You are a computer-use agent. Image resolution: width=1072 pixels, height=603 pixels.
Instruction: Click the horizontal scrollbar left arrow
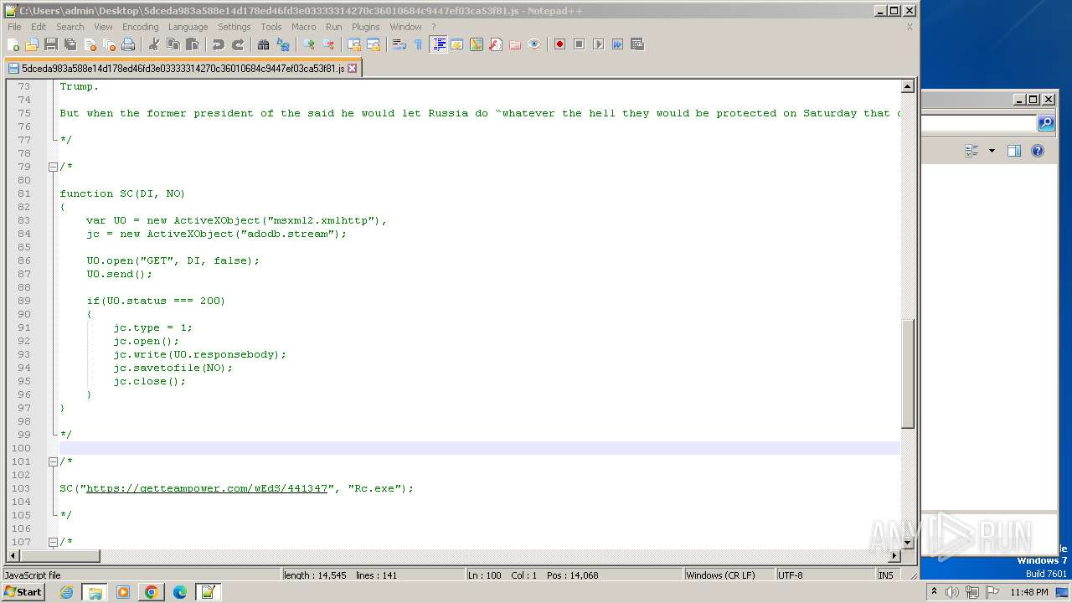coord(13,556)
